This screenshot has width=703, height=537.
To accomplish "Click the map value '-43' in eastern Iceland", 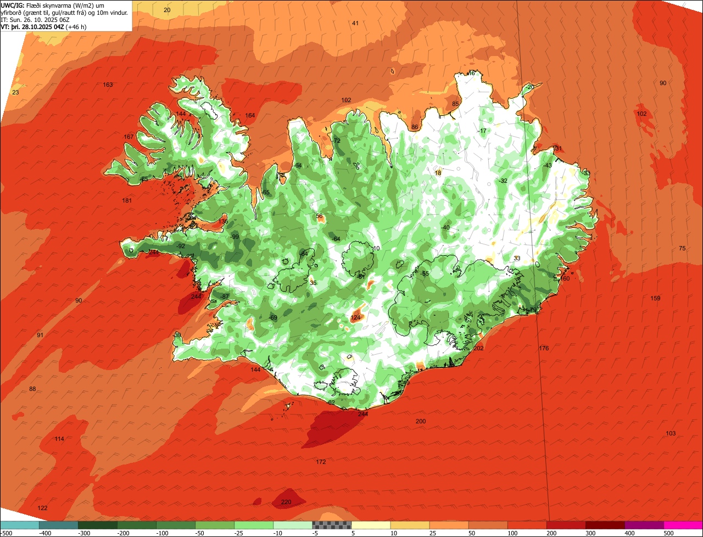I will 547,165.
